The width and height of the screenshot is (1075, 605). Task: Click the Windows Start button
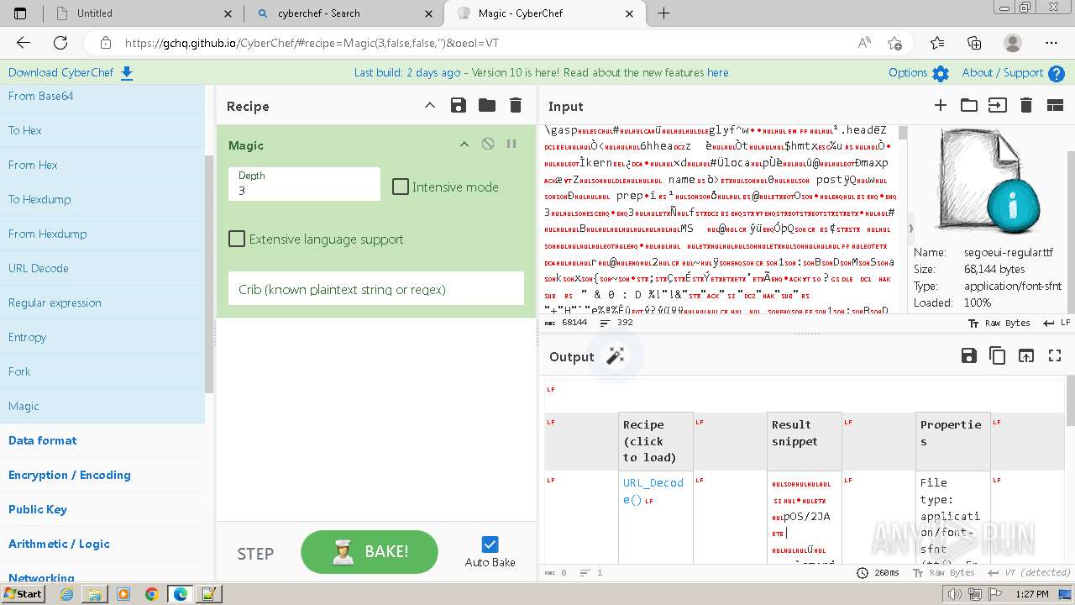pos(23,594)
